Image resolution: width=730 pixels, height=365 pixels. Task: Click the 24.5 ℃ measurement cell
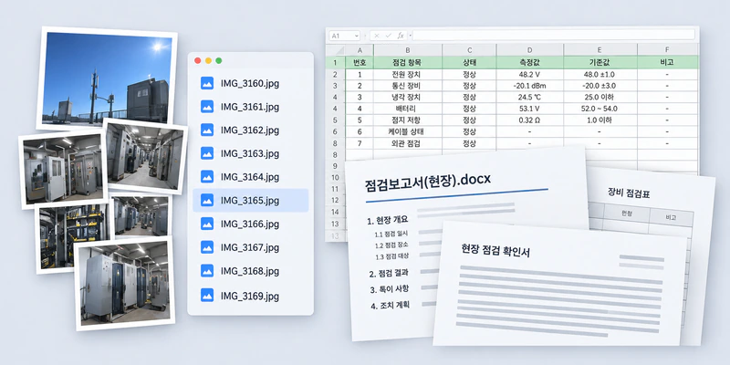530,98
